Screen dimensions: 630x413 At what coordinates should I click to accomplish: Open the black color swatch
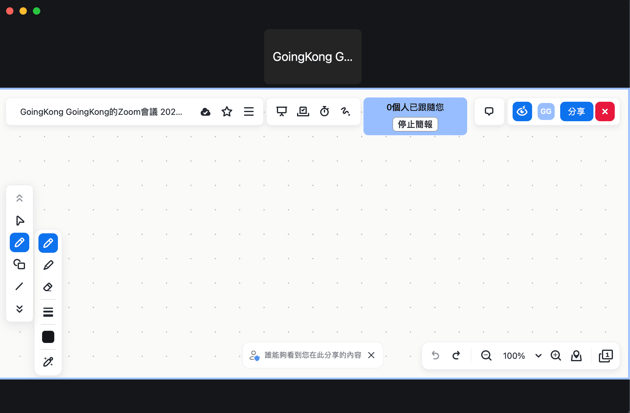click(x=48, y=337)
